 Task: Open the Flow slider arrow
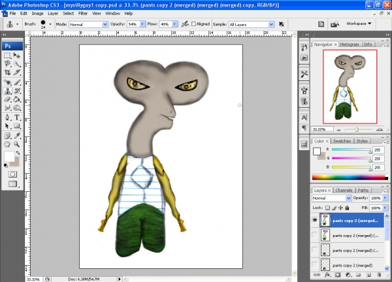coord(174,24)
